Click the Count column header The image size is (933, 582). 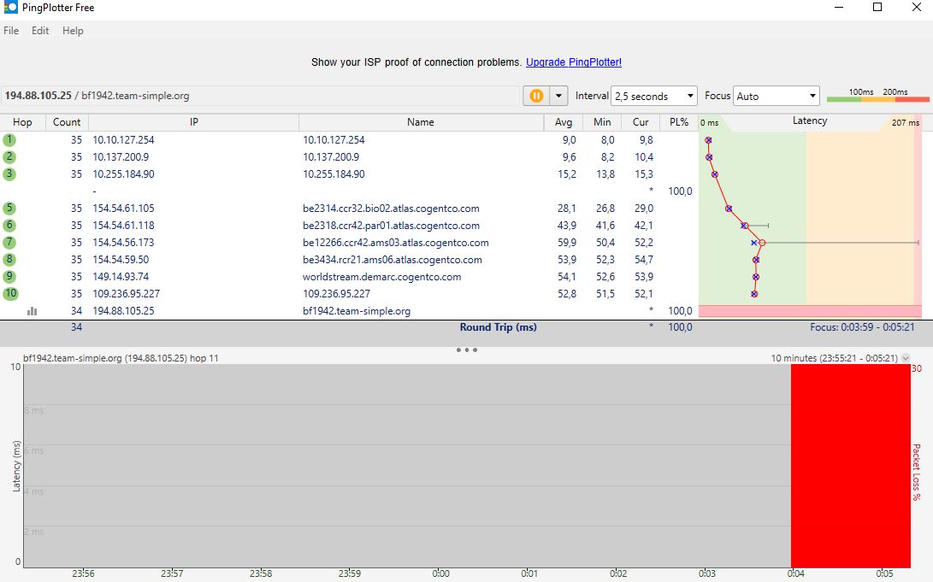point(67,122)
